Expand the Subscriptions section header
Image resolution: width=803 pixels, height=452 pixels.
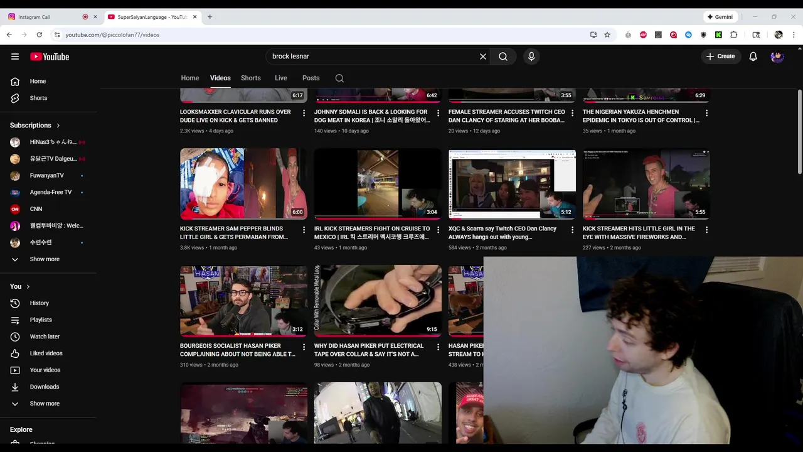[x=35, y=126]
